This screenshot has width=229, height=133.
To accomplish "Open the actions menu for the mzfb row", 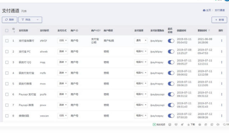I will click(x=222, y=73).
